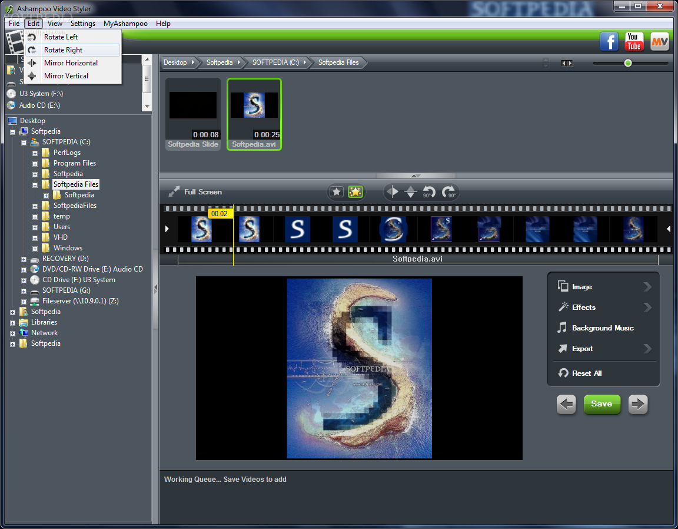Open the File menu
Image resolution: width=678 pixels, height=529 pixels.
point(14,24)
